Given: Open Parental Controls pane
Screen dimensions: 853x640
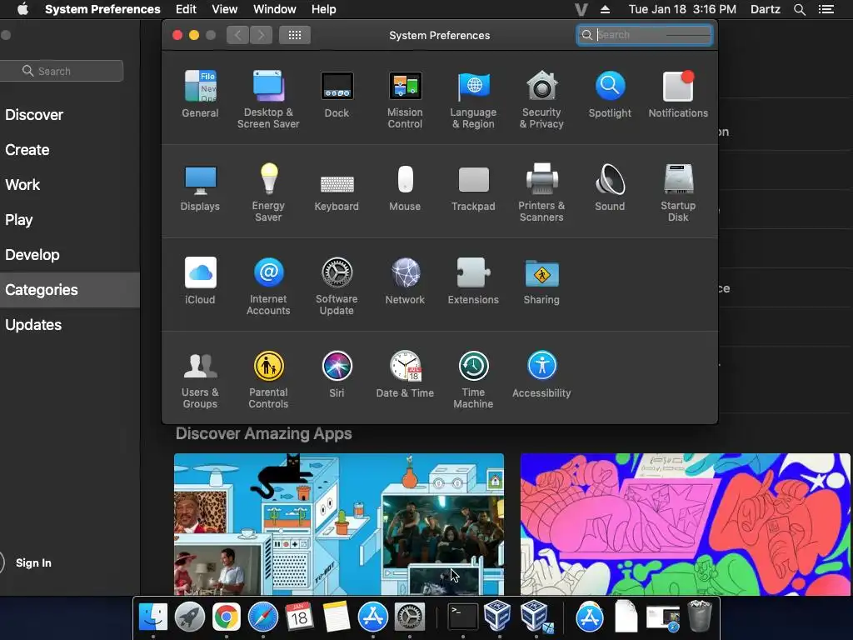Looking at the screenshot, I should click(268, 380).
